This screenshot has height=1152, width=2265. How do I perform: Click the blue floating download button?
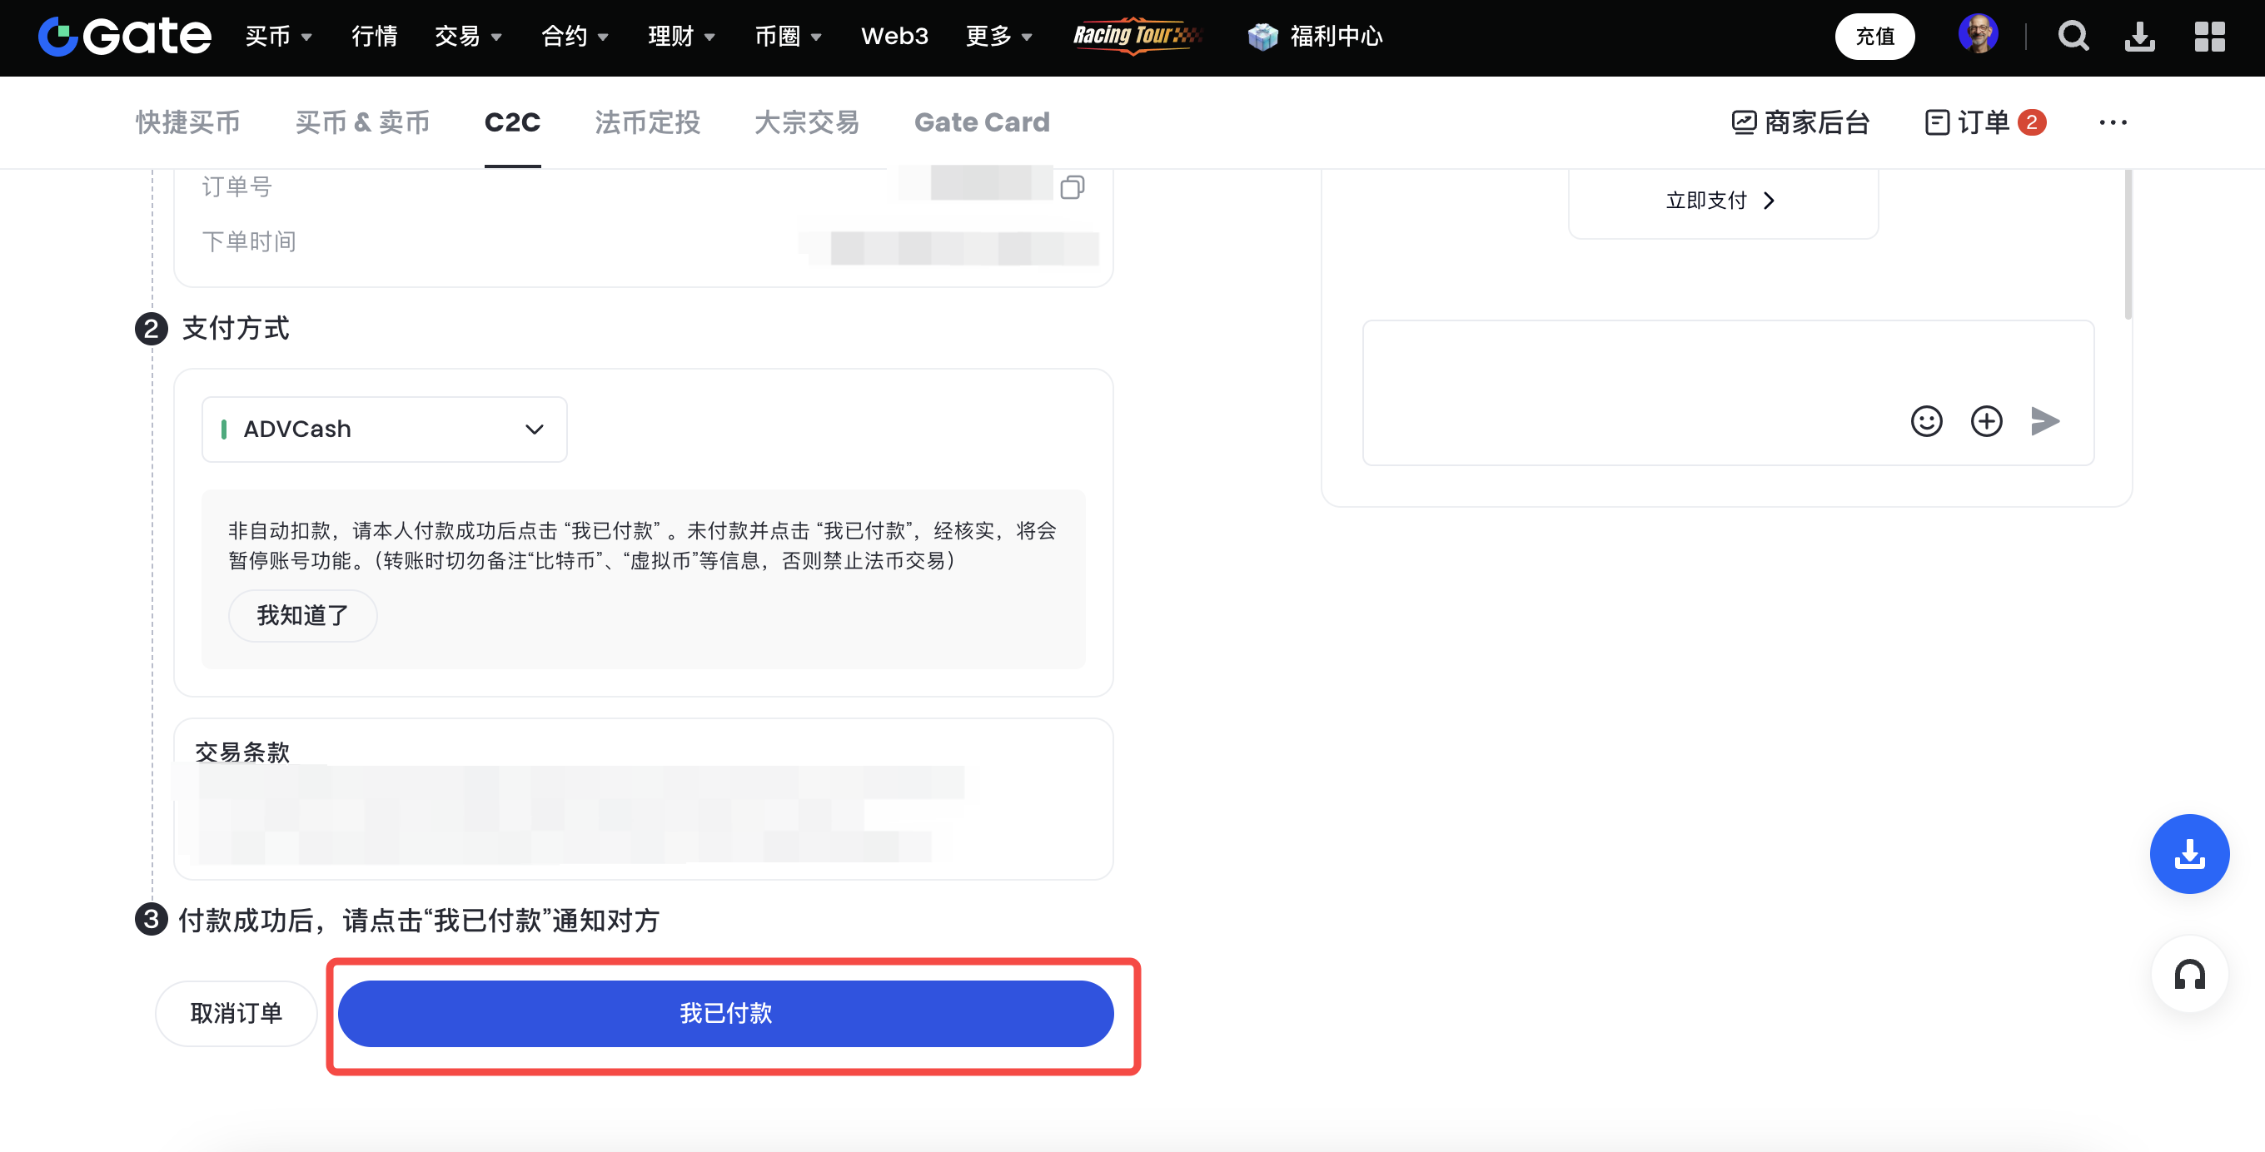[x=2188, y=853]
